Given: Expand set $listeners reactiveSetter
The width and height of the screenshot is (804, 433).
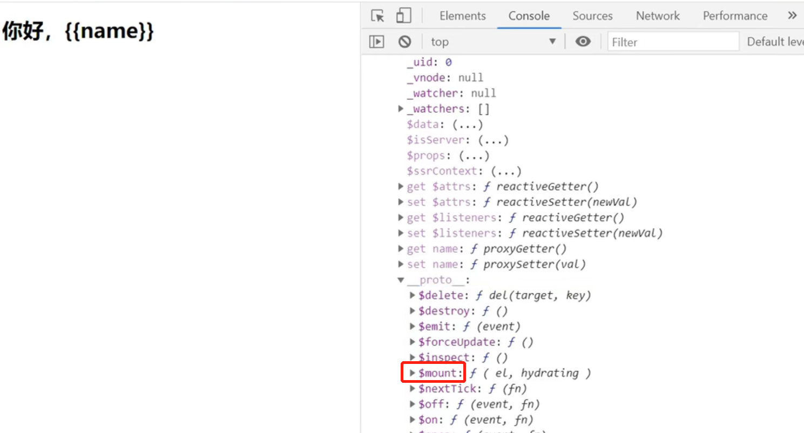Looking at the screenshot, I should pyautogui.click(x=401, y=233).
